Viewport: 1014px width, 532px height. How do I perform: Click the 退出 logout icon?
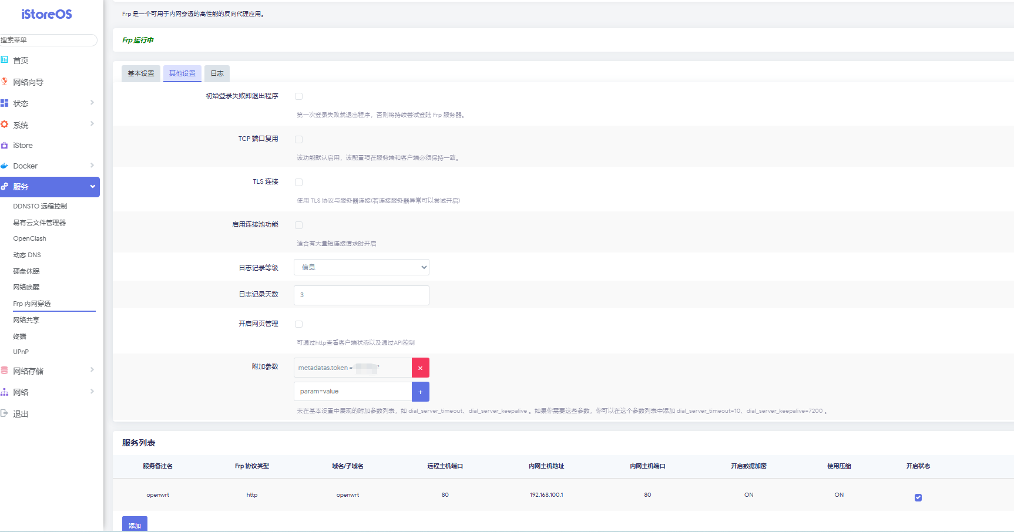[x=5, y=413]
